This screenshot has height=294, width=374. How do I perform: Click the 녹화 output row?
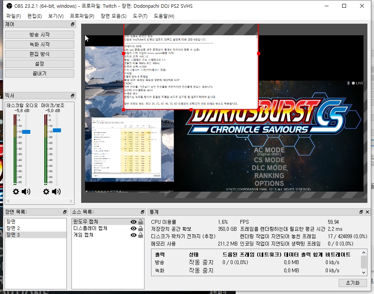pos(256,270)
